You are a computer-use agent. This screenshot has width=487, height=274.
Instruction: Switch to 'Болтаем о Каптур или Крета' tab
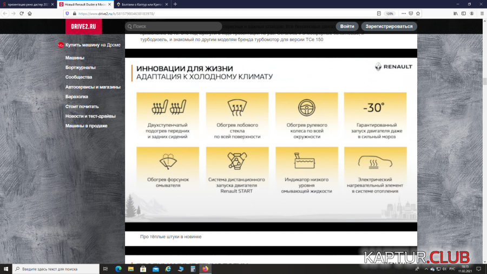click(142, 4)
